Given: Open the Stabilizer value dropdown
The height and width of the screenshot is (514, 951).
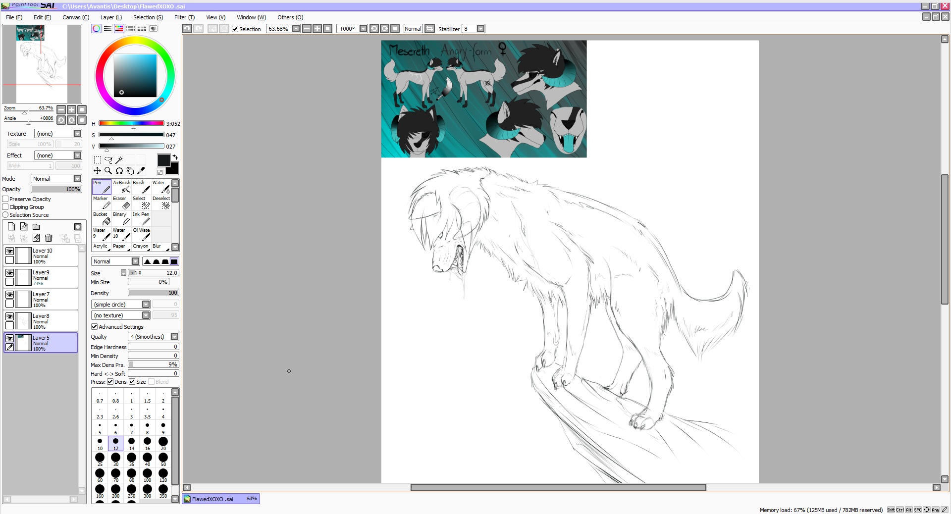Looking at the screenshot, I should (x=480, y=29).
